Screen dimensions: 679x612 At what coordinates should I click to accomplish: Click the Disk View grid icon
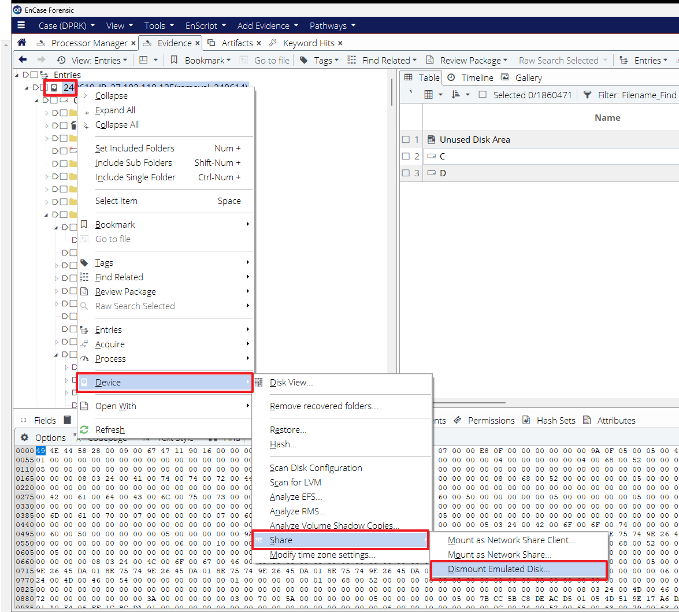(258, 382)
